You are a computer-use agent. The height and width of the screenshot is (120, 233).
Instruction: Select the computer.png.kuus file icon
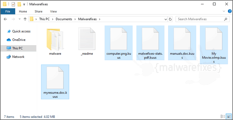[119, 39]
